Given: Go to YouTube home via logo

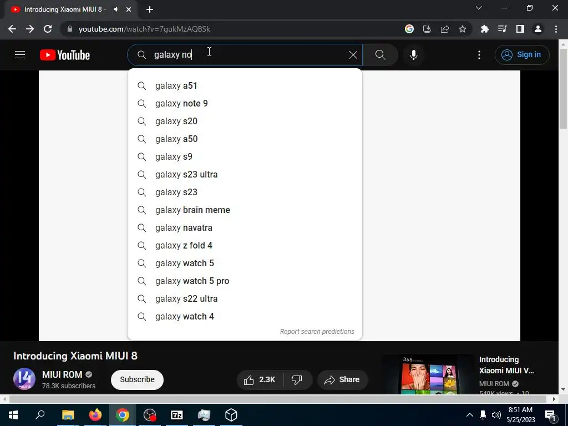Looking at the screenshot, I should pos(65,55).
